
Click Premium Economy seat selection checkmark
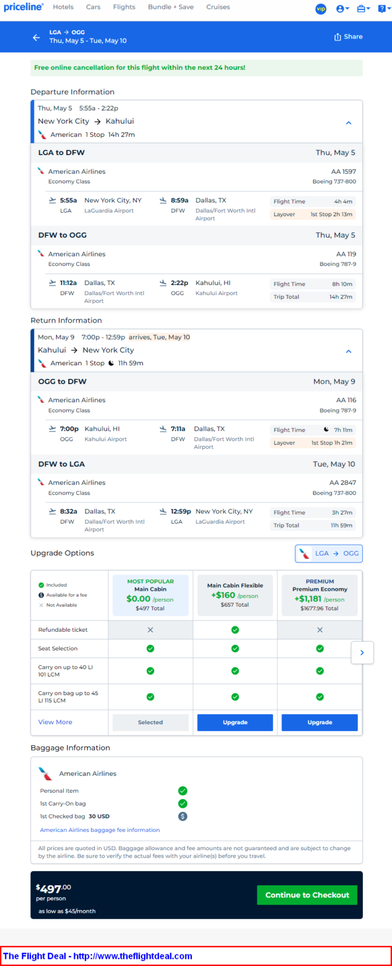pos(319,649)
